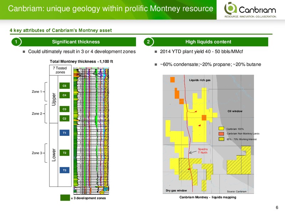Click the 'Zone 3' label
The height and width of the screenshot is (214, 285).
[x=37, y=153]
